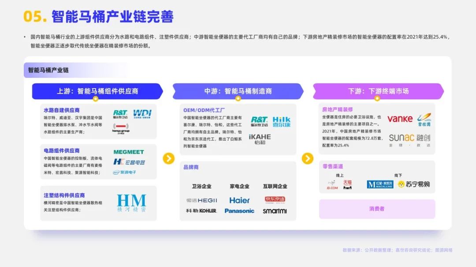The image size is (476, 267).
Task: Click the 苏宁易购 logo
Action: coord(413,184)
